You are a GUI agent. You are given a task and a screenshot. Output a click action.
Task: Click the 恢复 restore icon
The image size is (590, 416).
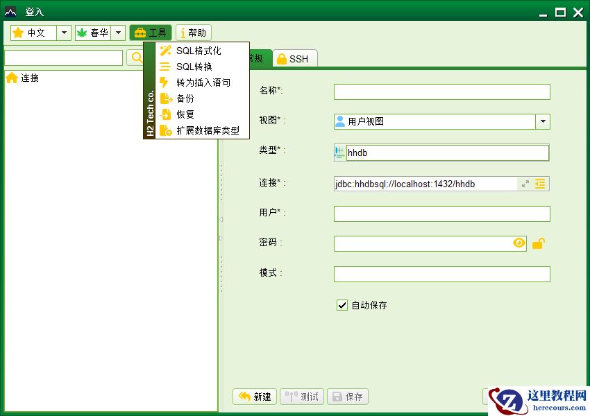coord(165,115)
